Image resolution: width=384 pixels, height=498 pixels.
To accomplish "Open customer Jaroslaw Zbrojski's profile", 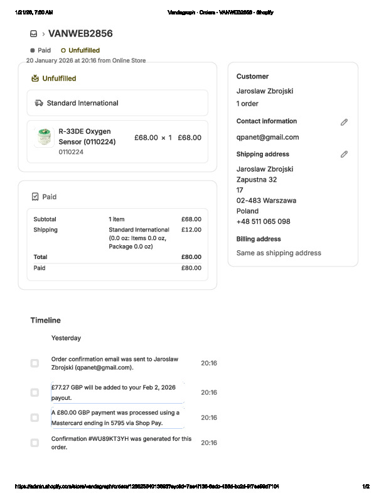I will (264, 91).
